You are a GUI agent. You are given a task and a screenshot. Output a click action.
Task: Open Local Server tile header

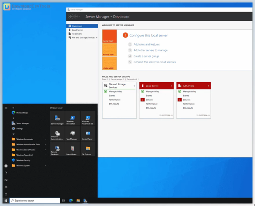click(156, 86)
